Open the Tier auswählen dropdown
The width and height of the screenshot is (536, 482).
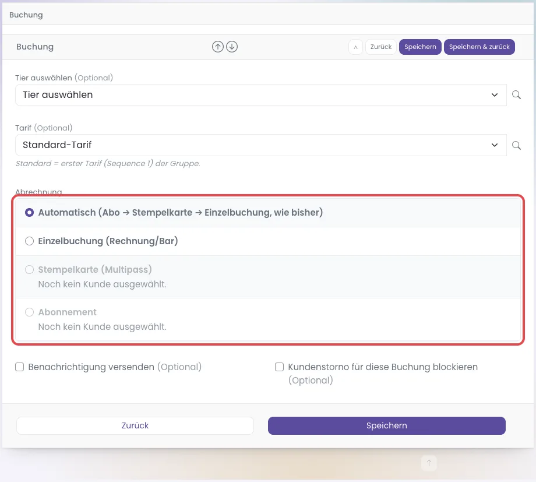[261, 95]
